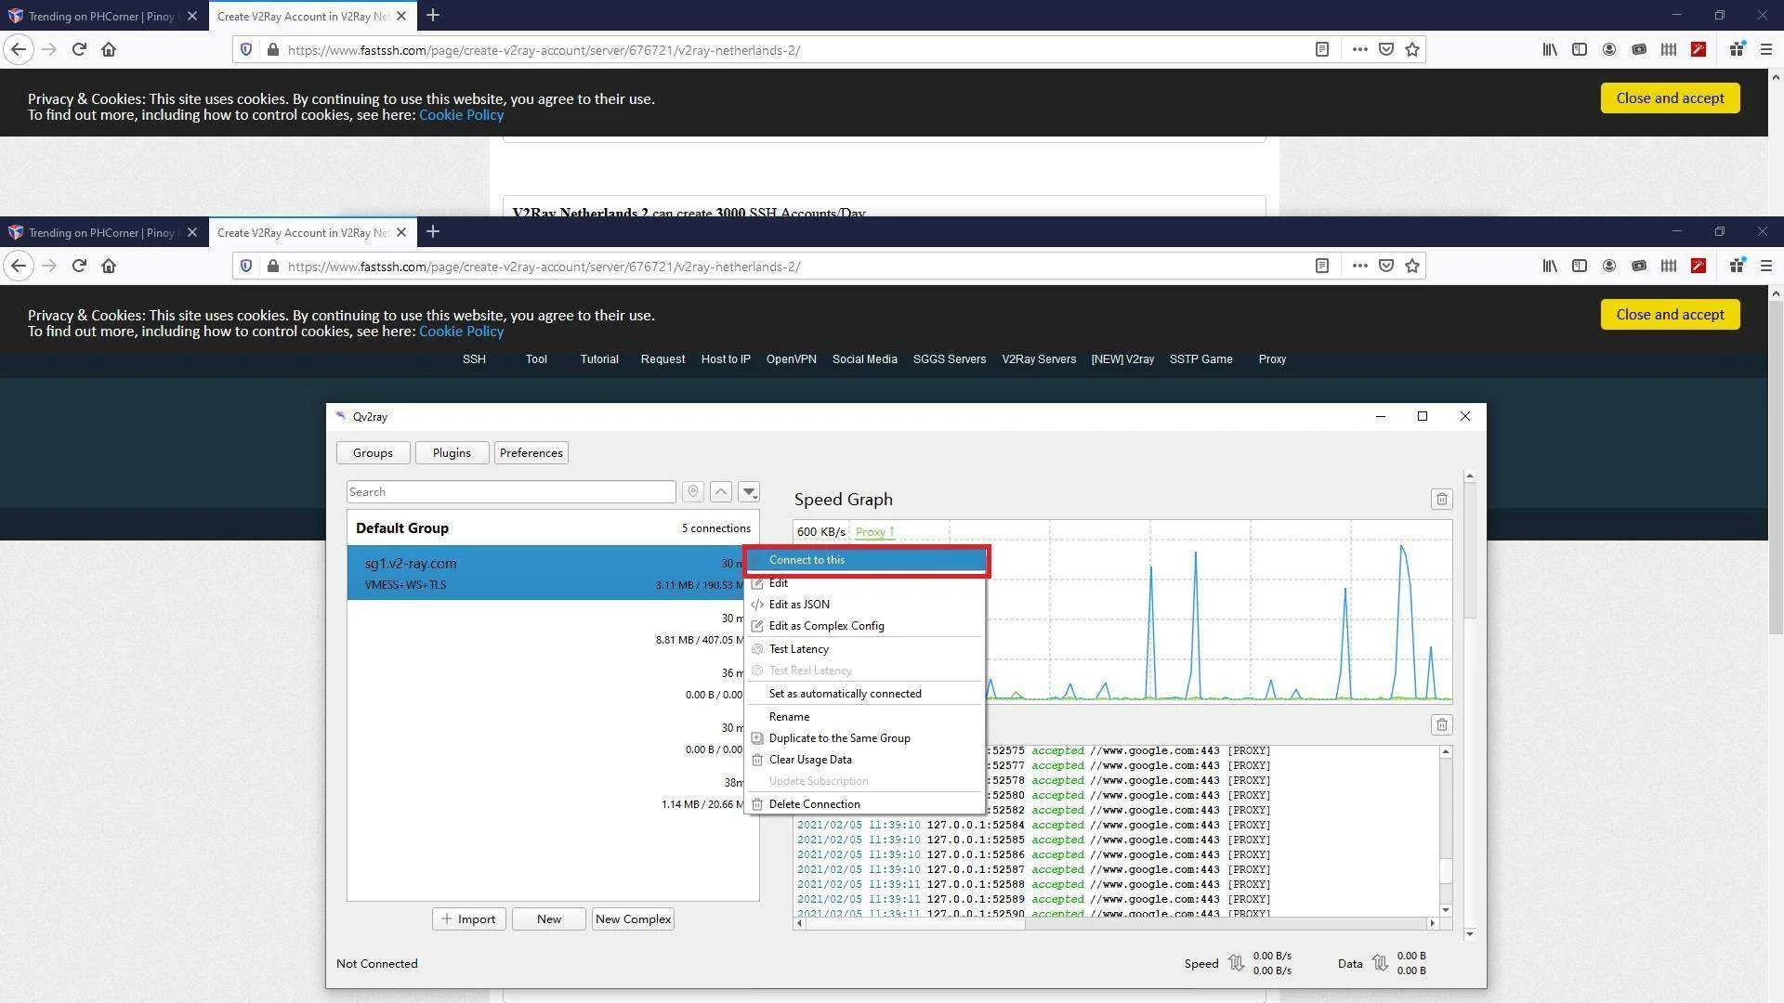Image resolution: width=1784 pixels, height=1003 pixels.
Task: Open the Library in the front Firefox window
Action: click(x=1550, y=267)
